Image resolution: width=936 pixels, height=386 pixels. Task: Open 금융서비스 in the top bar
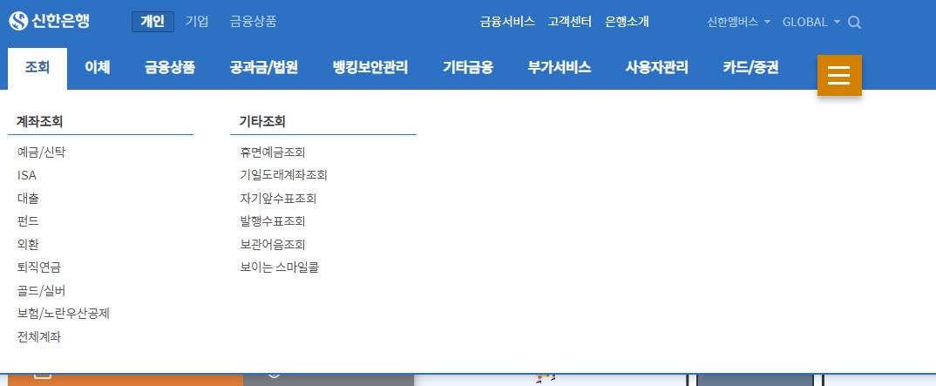(x=507, y=22)
